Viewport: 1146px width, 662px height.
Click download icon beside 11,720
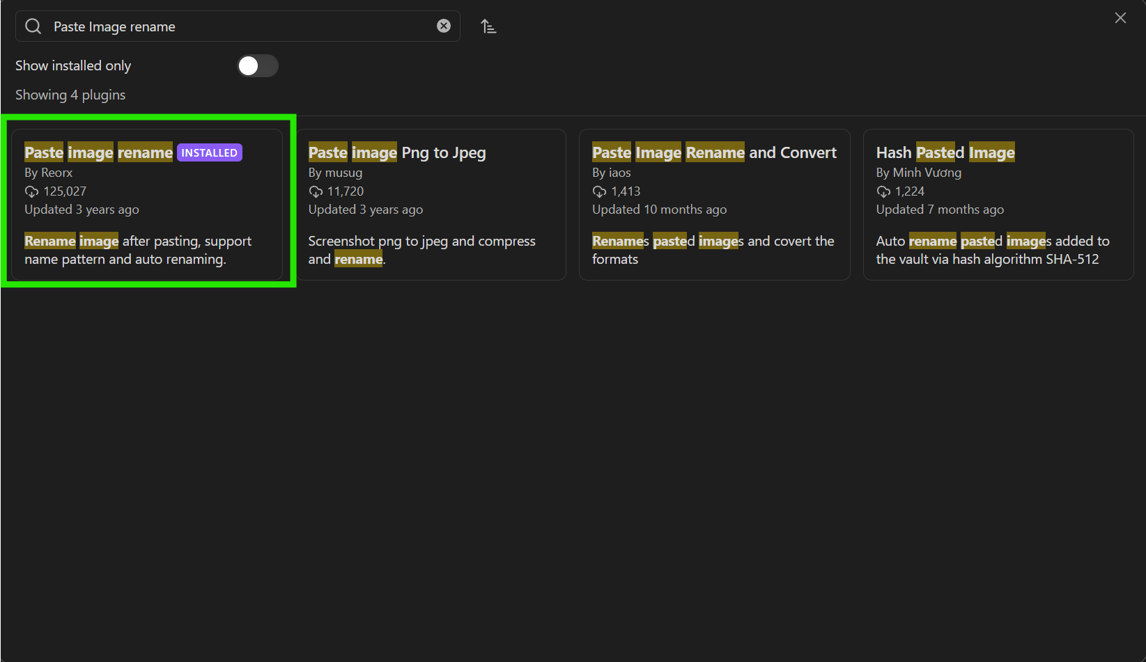(x=316, y=191)
